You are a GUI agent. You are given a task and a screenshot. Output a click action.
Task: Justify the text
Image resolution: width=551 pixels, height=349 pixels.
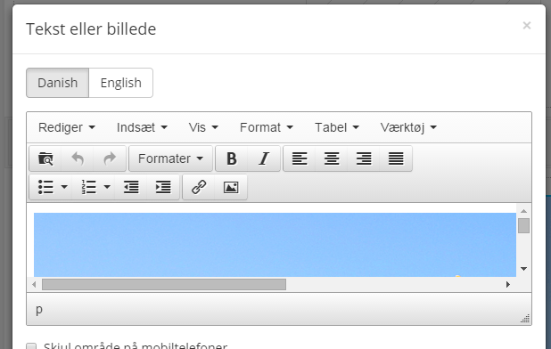point(396,158)
